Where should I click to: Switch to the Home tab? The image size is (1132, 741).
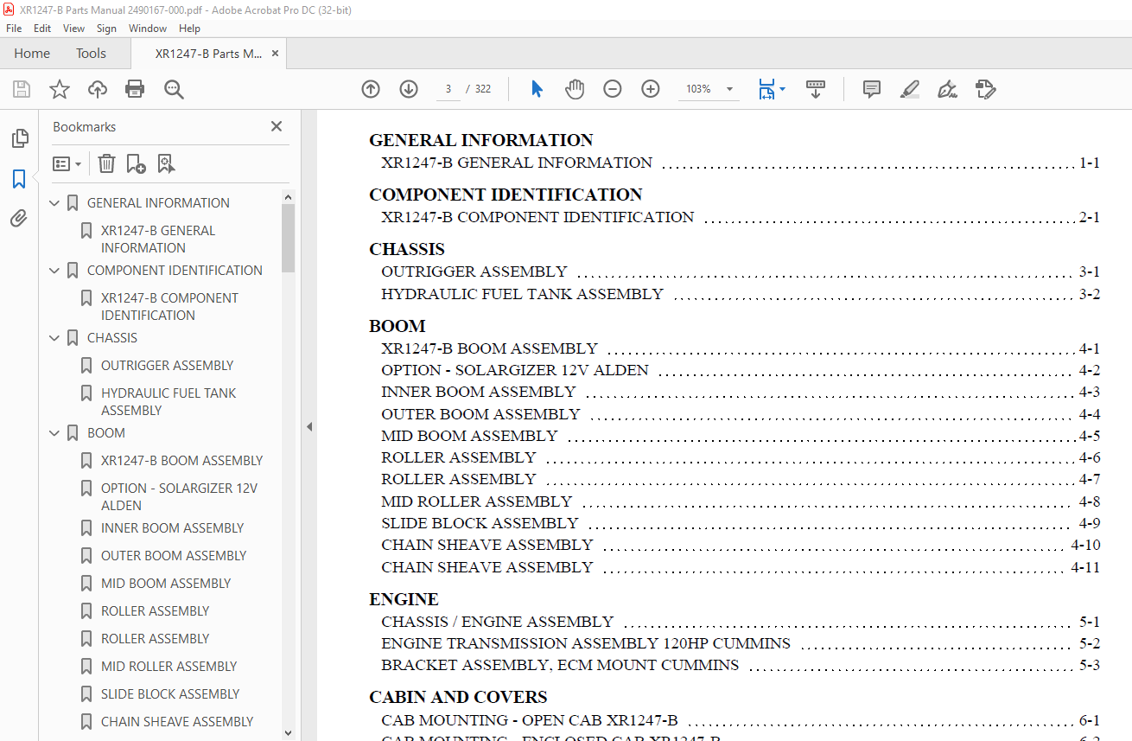[32, 54]
